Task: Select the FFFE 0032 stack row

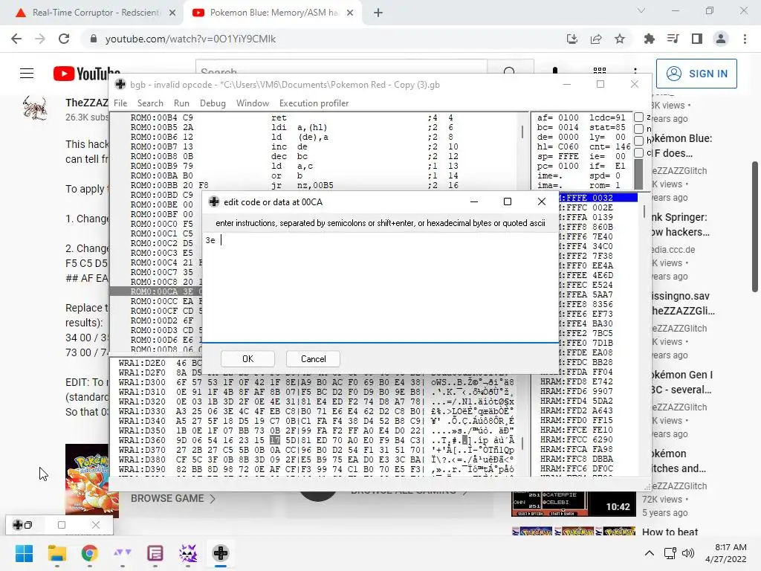Action: pos(598,198)
